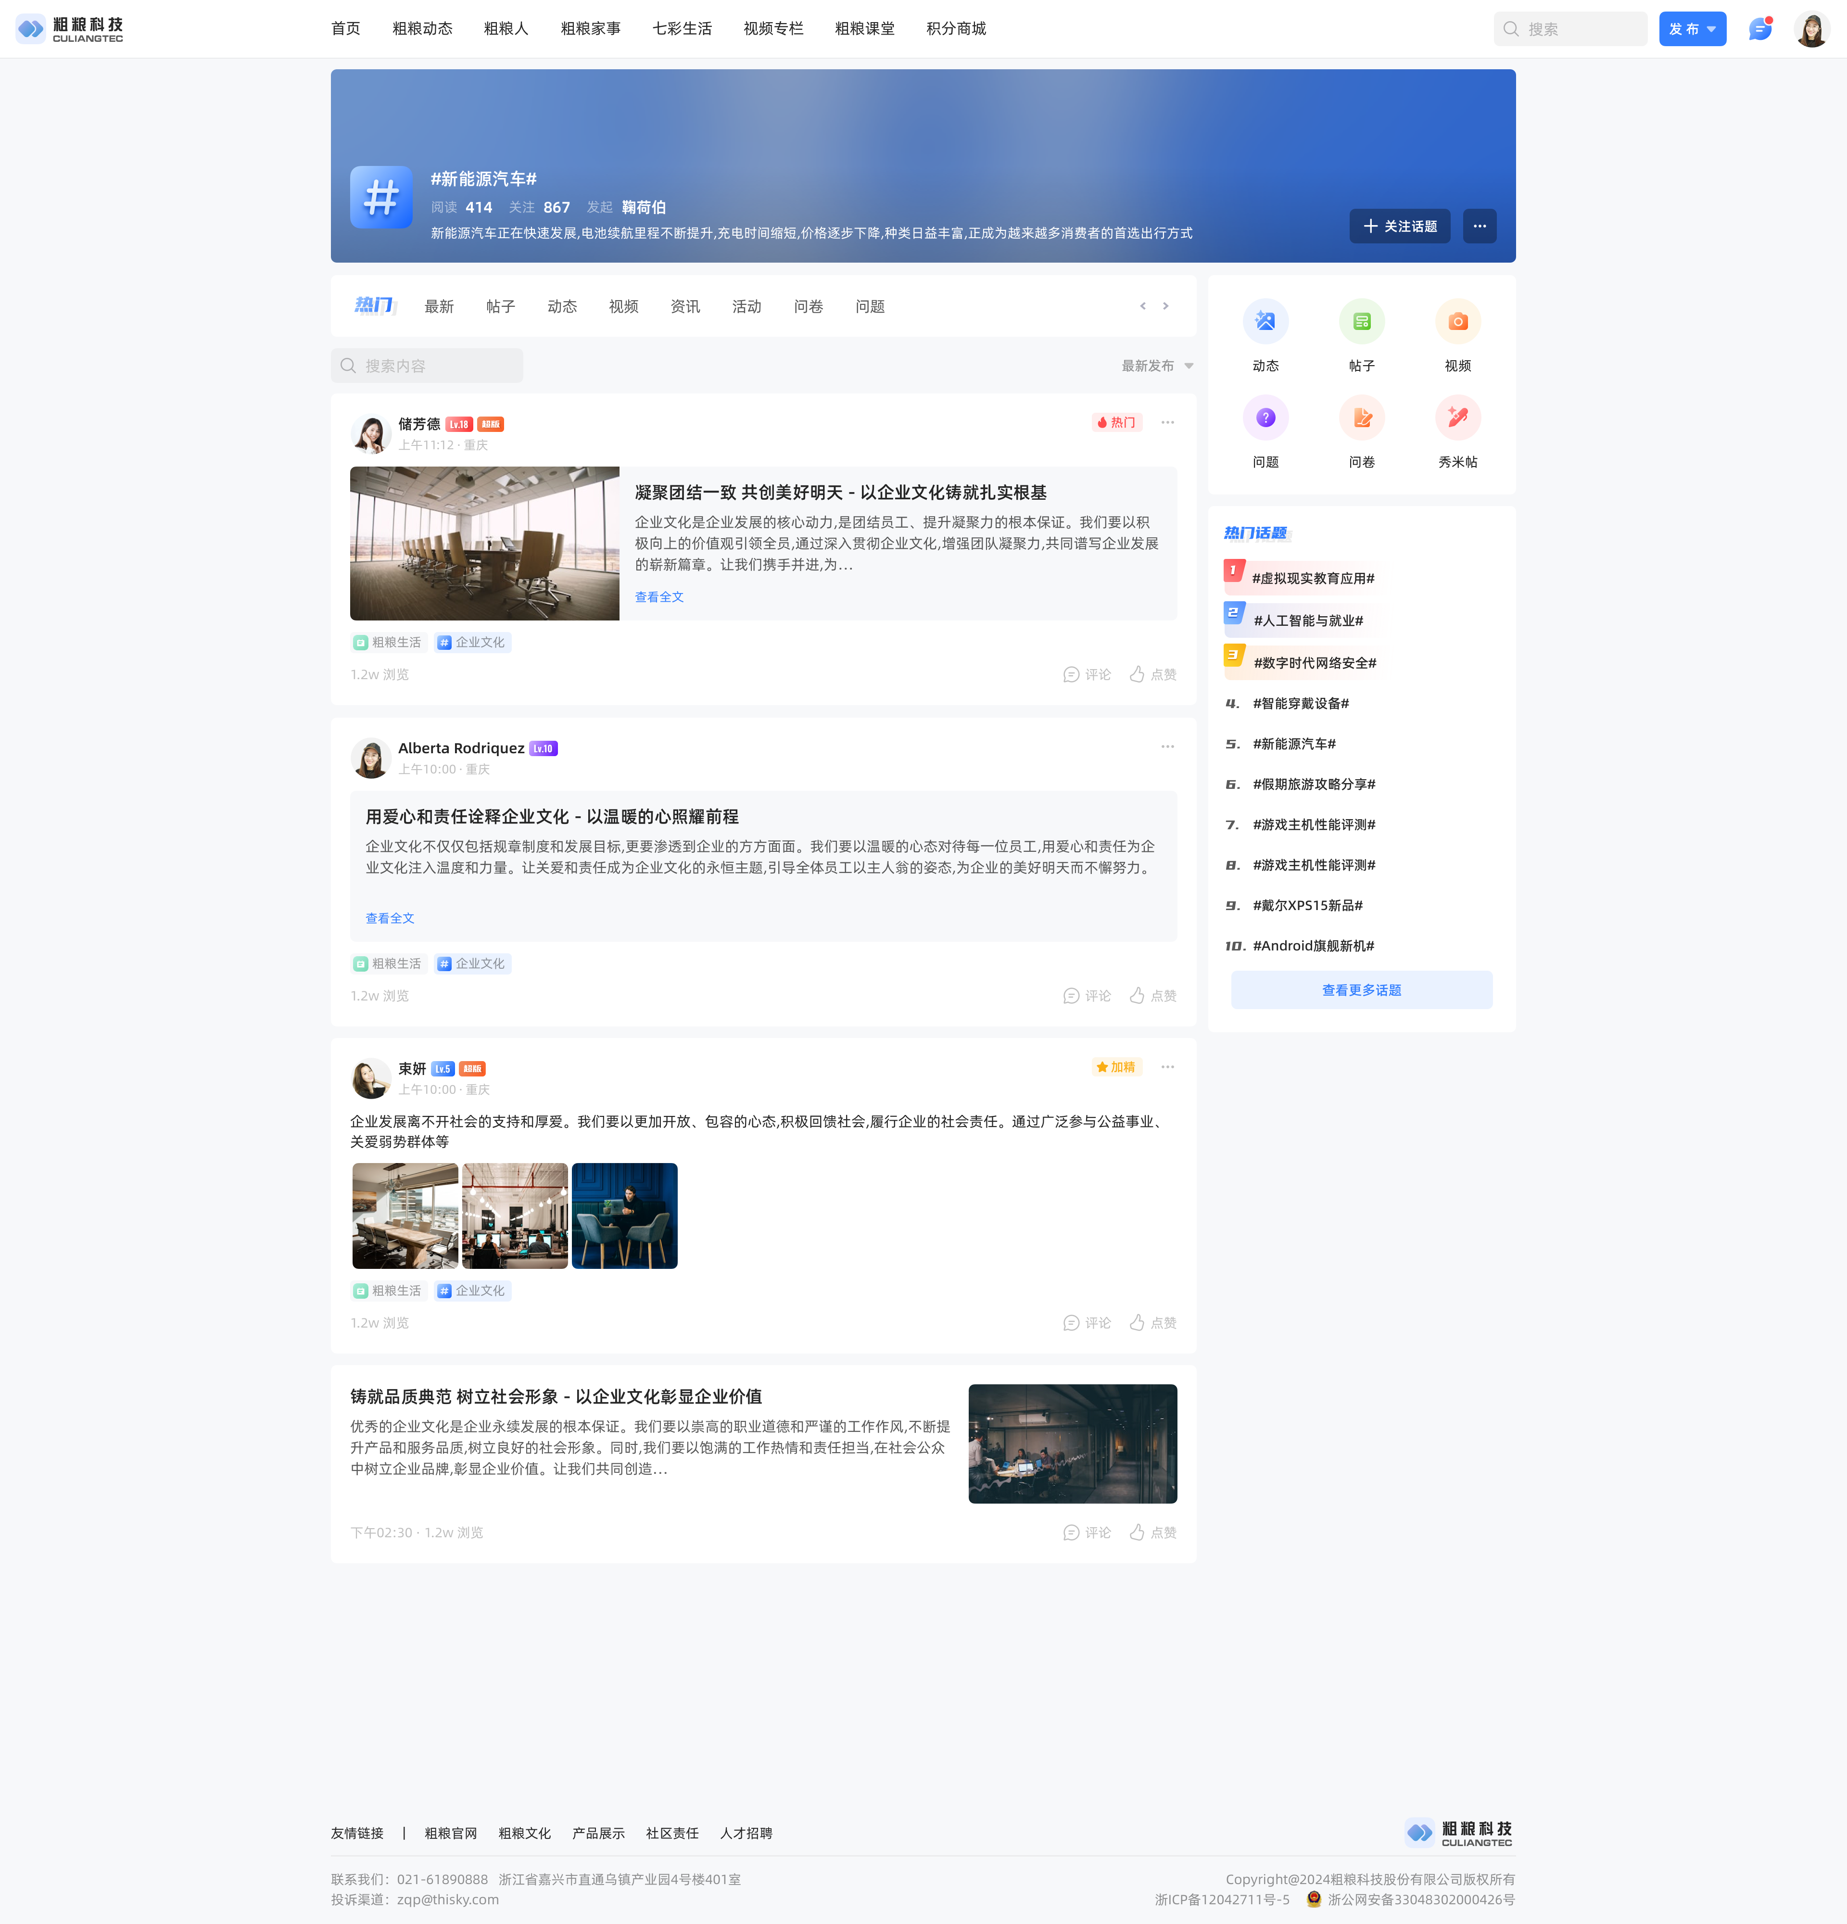This screenshot has height=1924, width=1847.
Task: Open the 最新发布 sort dropdown
Action: (1157, 366)
